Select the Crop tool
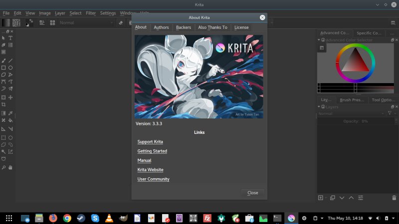The width and height of the screenshot is (399, 224). click(x=3, y=105)
